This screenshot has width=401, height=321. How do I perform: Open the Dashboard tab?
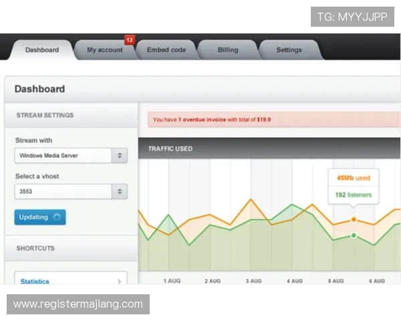click(41, 50)
